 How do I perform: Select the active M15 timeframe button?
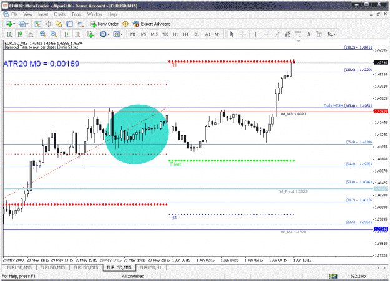pos(154,34)
